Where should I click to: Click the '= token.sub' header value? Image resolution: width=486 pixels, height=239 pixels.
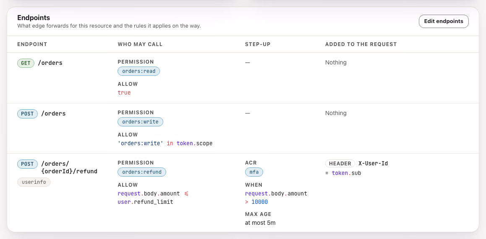pos(343,173)
